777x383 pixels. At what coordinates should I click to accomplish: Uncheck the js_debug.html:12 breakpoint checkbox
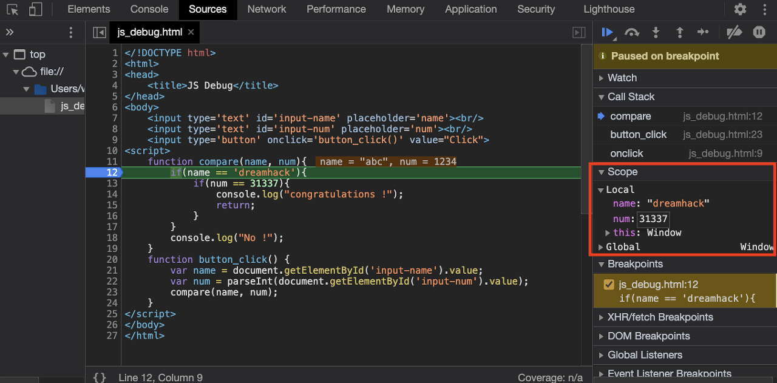pos(609,285)
